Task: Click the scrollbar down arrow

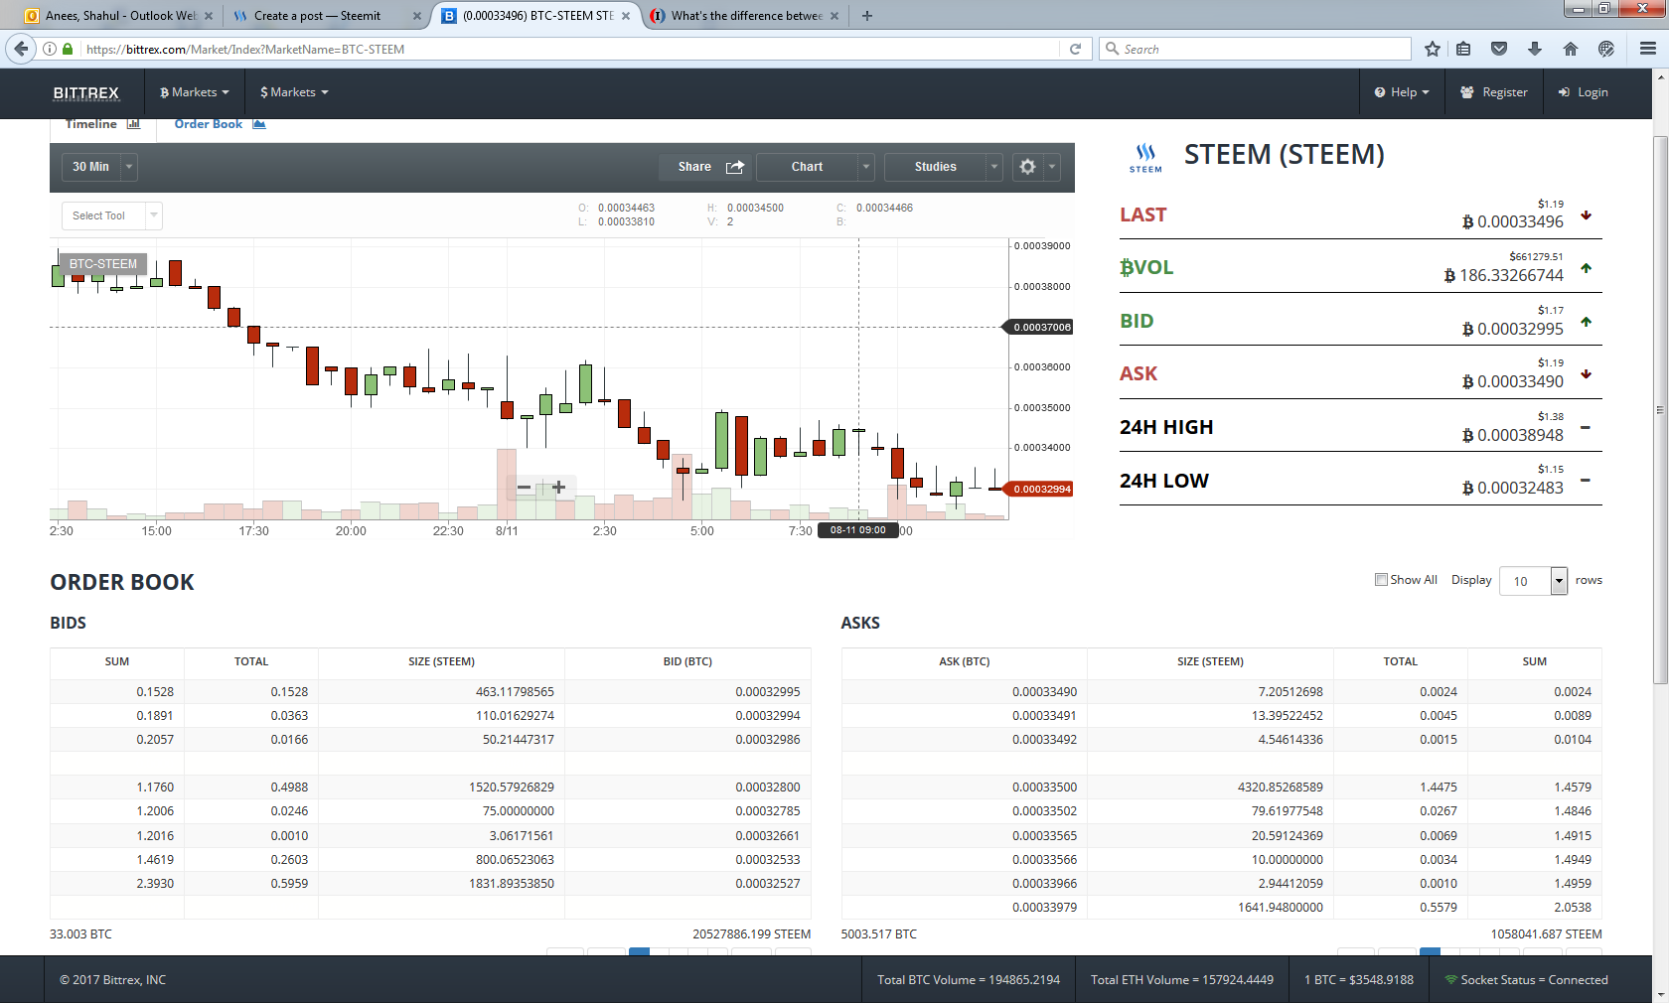Action: [x=1660, y=994]
